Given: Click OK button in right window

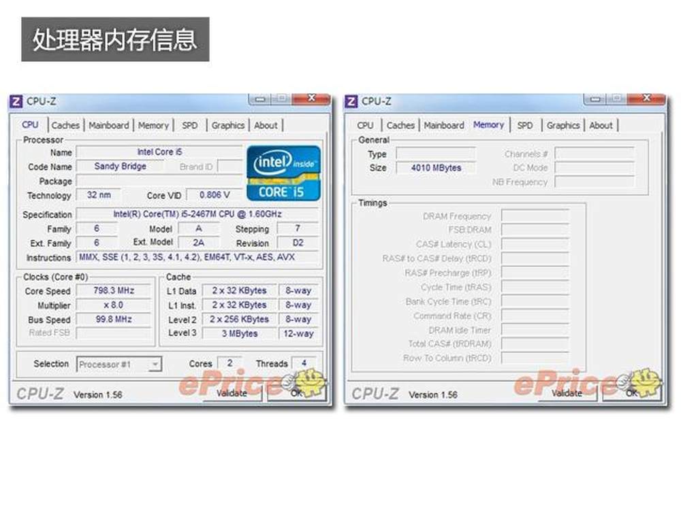Looking at the screenshot, I should (x=632, y=393).
